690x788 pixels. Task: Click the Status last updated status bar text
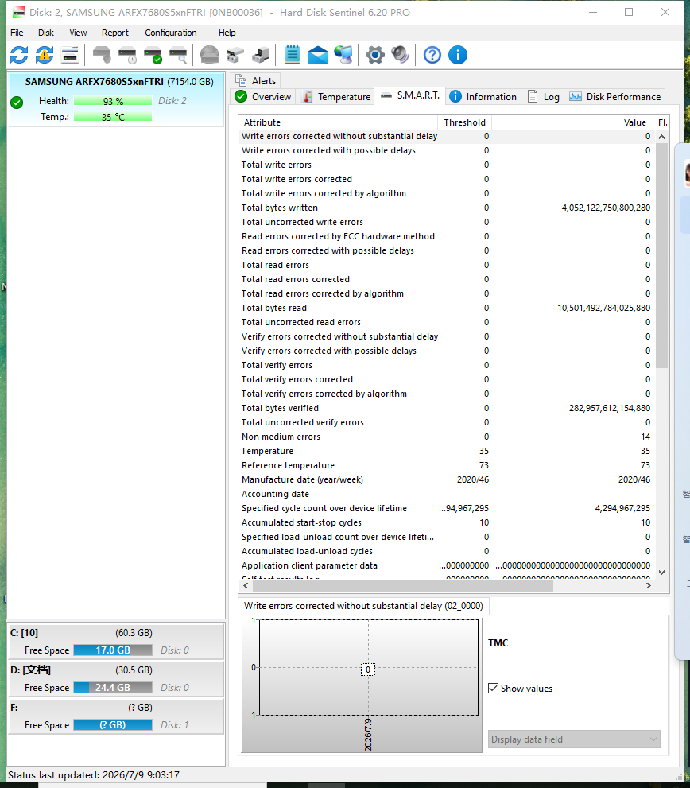click(x=94, y=775)
